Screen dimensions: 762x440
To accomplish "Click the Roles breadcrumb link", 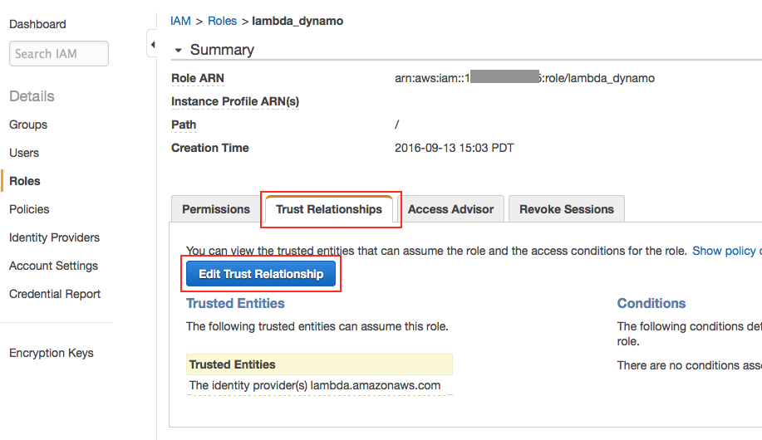I will click(222, 21).
